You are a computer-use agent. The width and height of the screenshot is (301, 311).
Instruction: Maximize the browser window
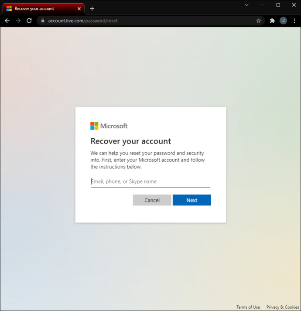(x=278, y=5)
